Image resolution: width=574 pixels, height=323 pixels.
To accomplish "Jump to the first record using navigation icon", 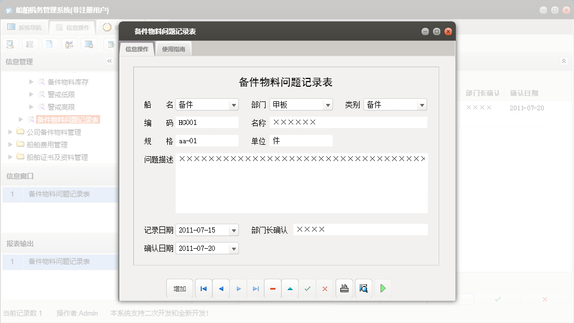I will pyautogui.click(x=203, y=288).
